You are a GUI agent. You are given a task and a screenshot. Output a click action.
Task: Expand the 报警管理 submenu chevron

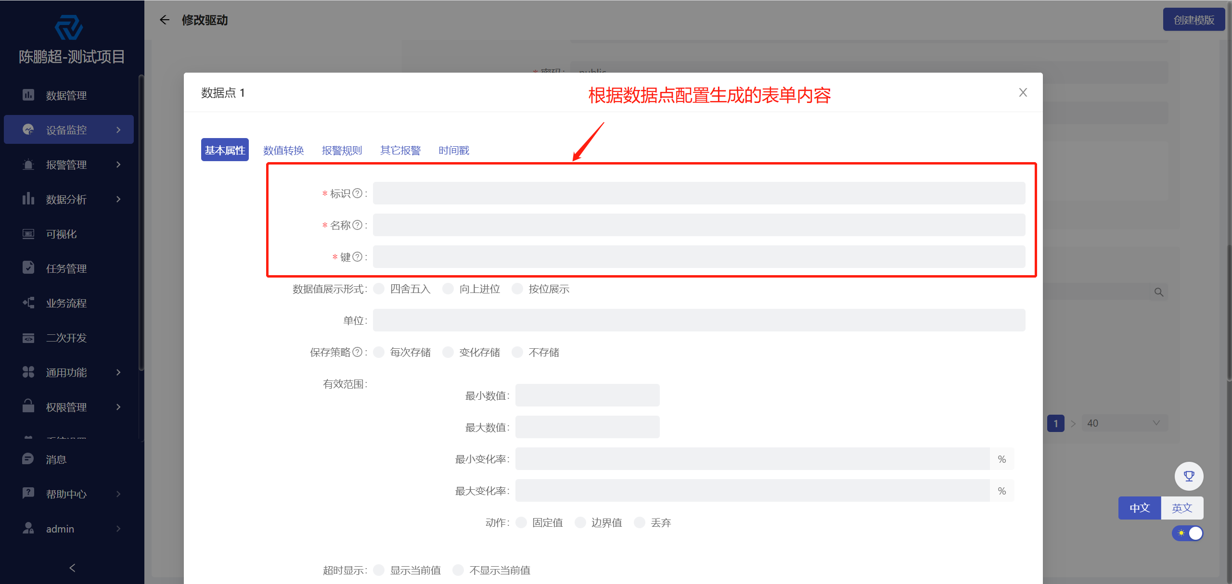tap(118, 165)
